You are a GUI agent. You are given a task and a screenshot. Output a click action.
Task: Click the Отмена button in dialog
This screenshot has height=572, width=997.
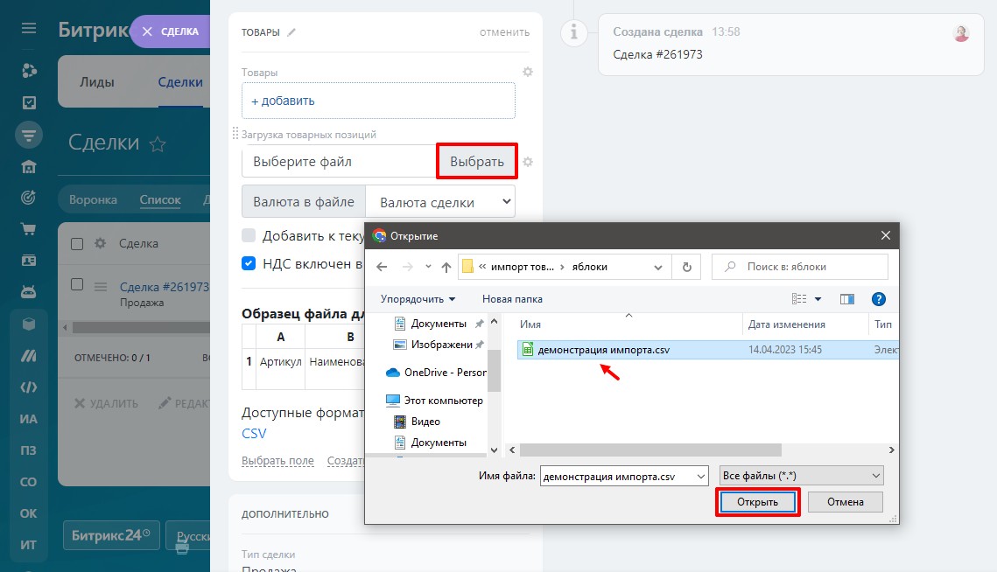tap(845, 502)
